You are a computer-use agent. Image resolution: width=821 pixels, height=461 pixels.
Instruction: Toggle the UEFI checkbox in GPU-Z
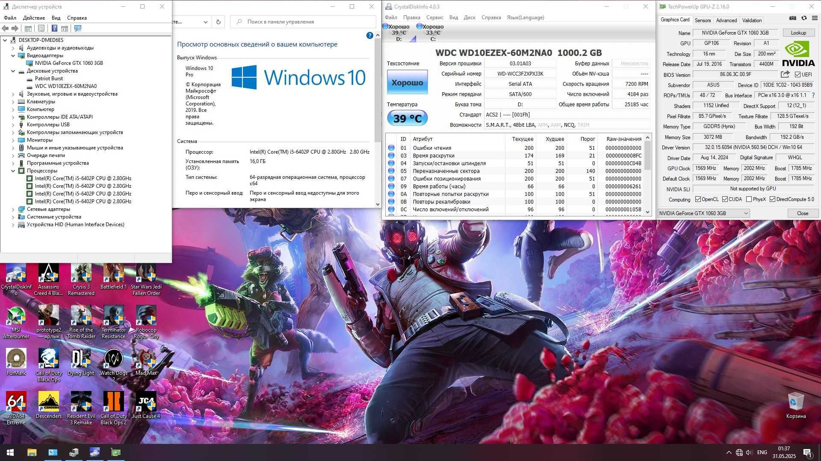pyautogui.click(x=797, y=75)
